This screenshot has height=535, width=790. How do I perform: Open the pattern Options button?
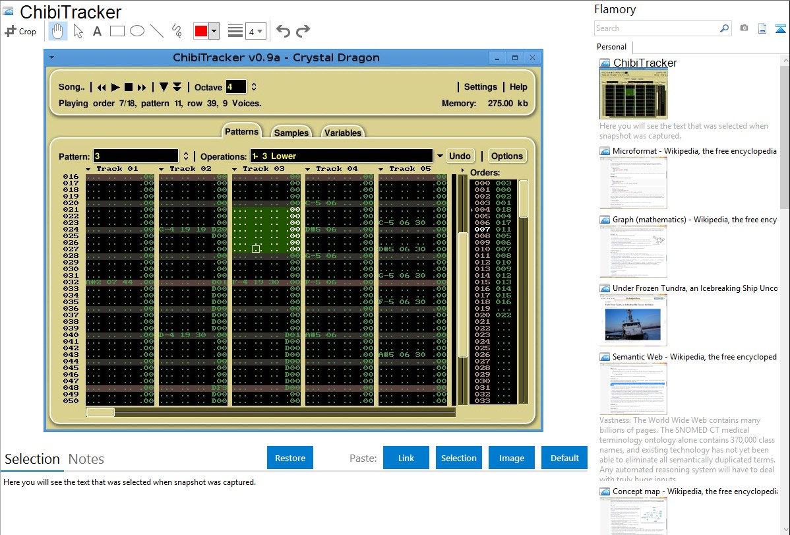coord(507,156)
